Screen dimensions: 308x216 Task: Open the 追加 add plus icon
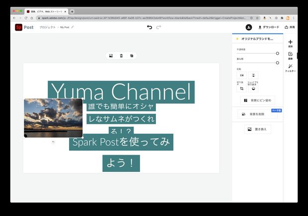[x=290, y=44]
